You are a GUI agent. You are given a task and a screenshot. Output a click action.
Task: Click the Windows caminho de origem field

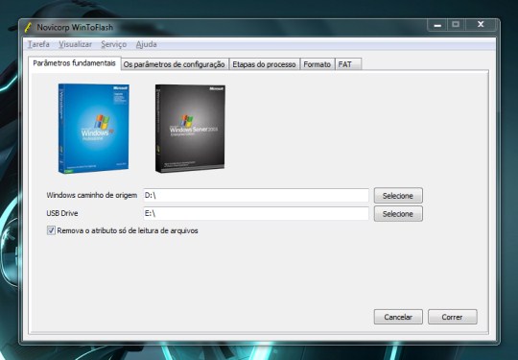(256, 196)
